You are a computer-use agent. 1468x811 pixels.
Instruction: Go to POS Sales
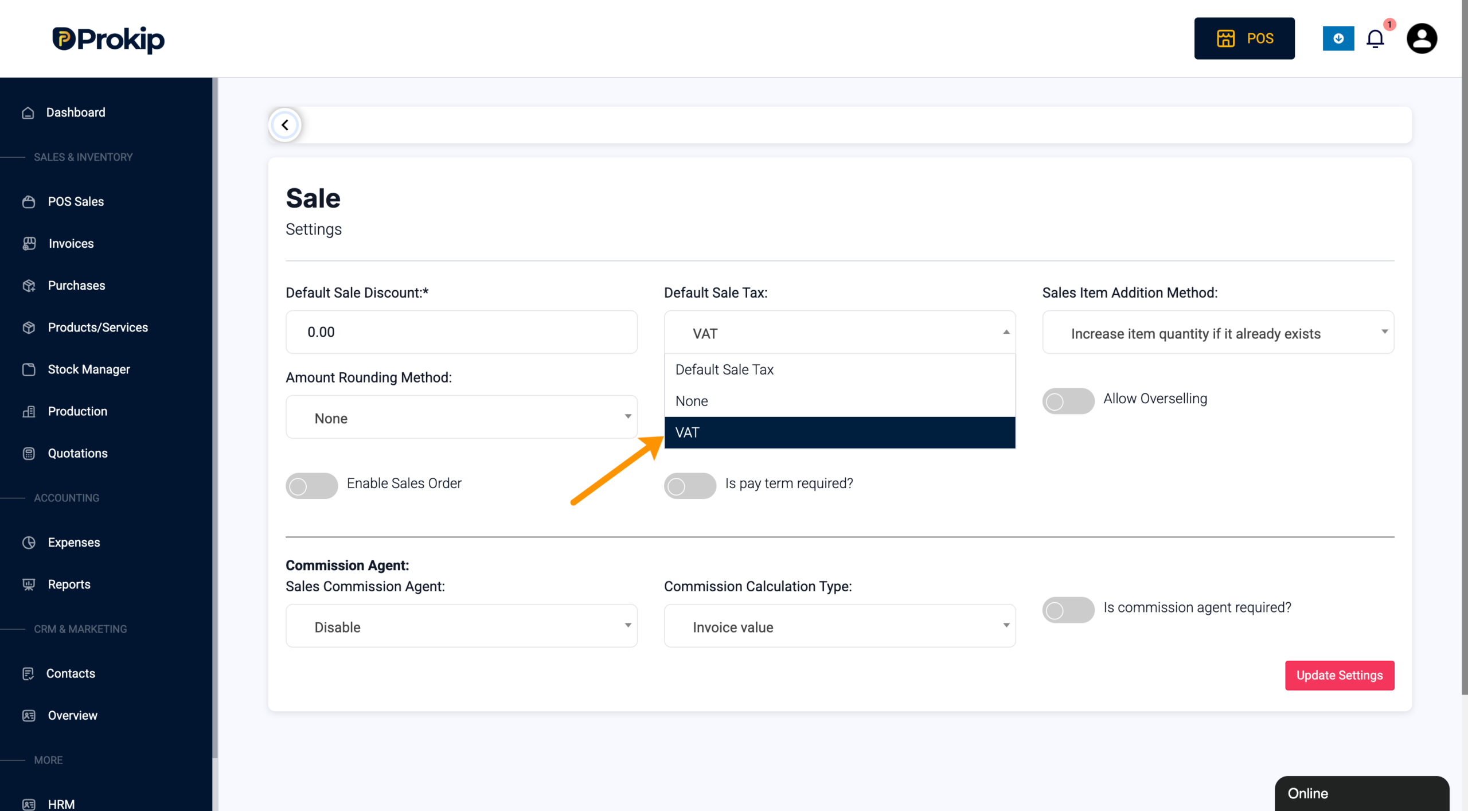click(x=76, y=202)
